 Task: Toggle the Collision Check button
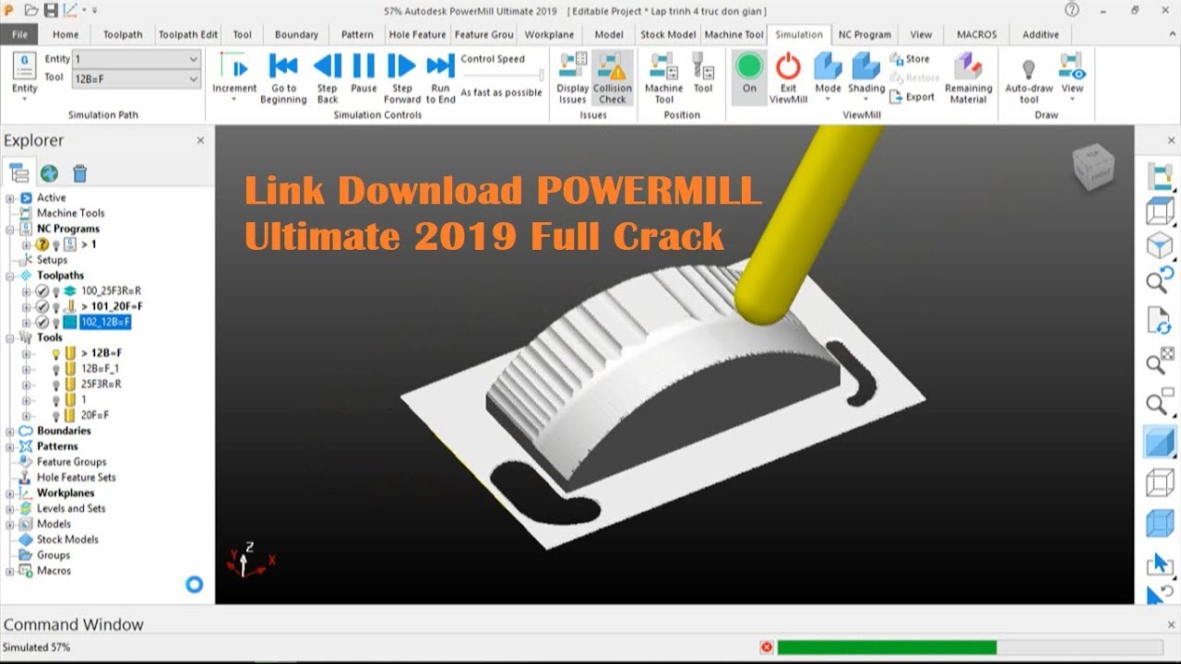click(613, 78)
